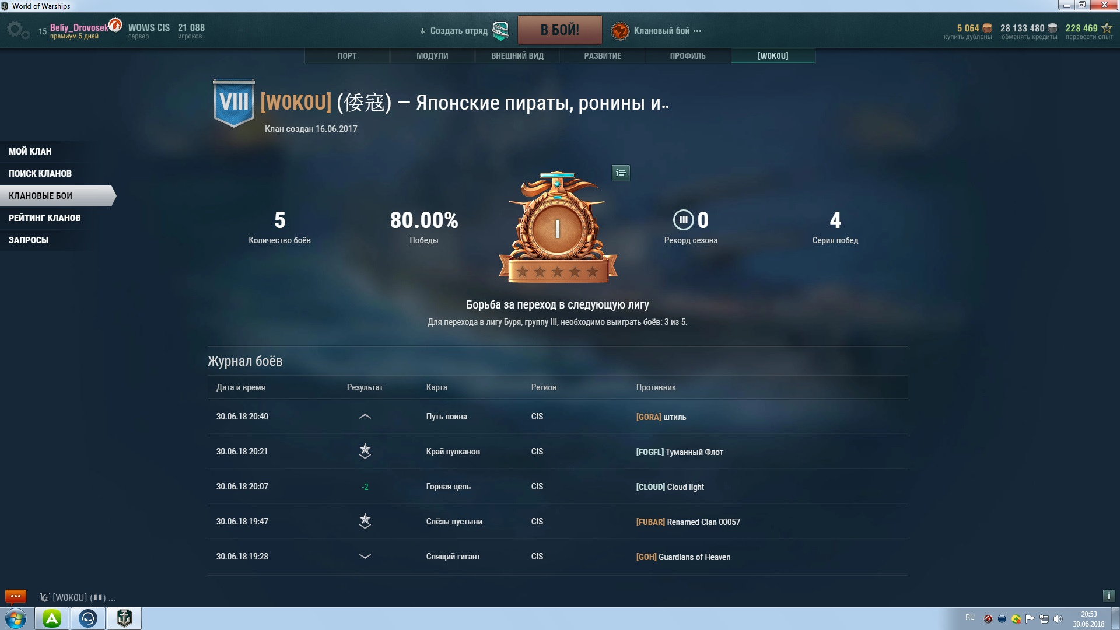Click the WOWS CIS server label
Screen dimensions: 1120x630
click(149, 27)
